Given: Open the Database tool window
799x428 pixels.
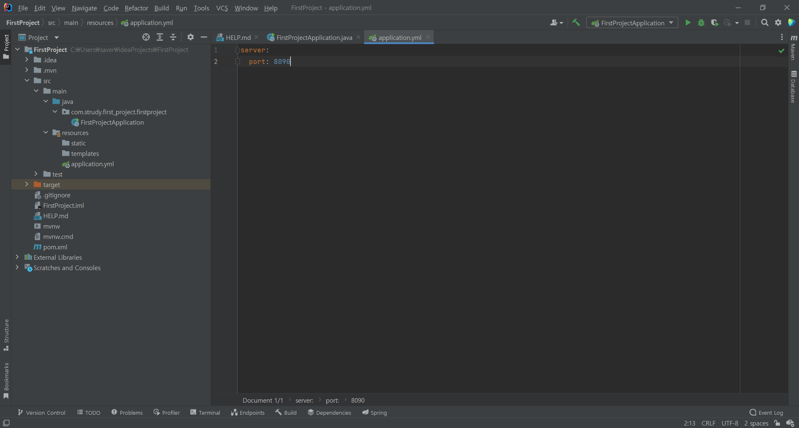Looking at the screenshot, I should 794,86.
